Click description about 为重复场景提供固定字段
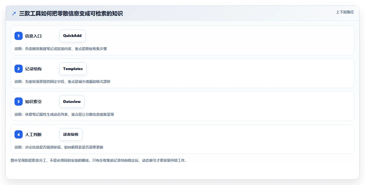 63,82
